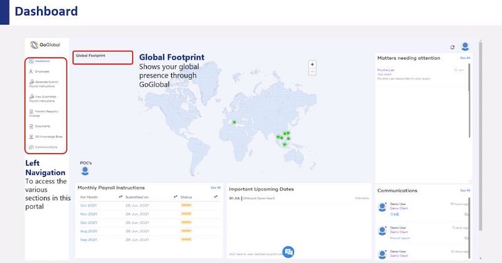Image resolution: width=502 pixels, height=263 pixels.
Task: Click the Important Upcoming Dates heading
Action: pyautogui.click(x=261, y=189)
